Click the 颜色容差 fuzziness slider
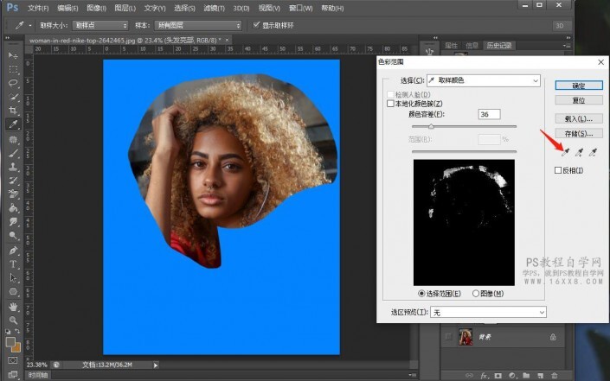 point(432,127)
